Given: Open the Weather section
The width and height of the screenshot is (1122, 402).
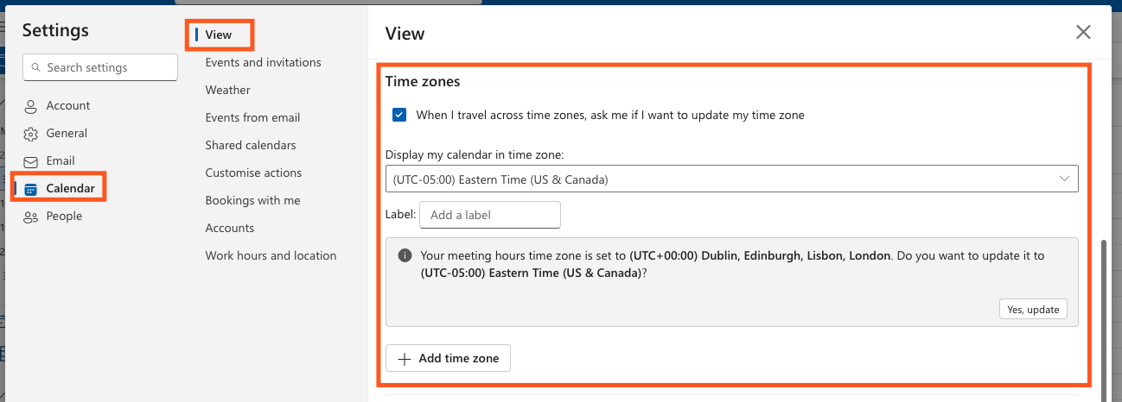Looking at the screenshot, I should 227,90.
